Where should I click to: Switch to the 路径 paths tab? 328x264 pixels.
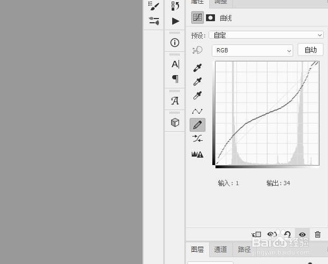(x=244, y=249)
